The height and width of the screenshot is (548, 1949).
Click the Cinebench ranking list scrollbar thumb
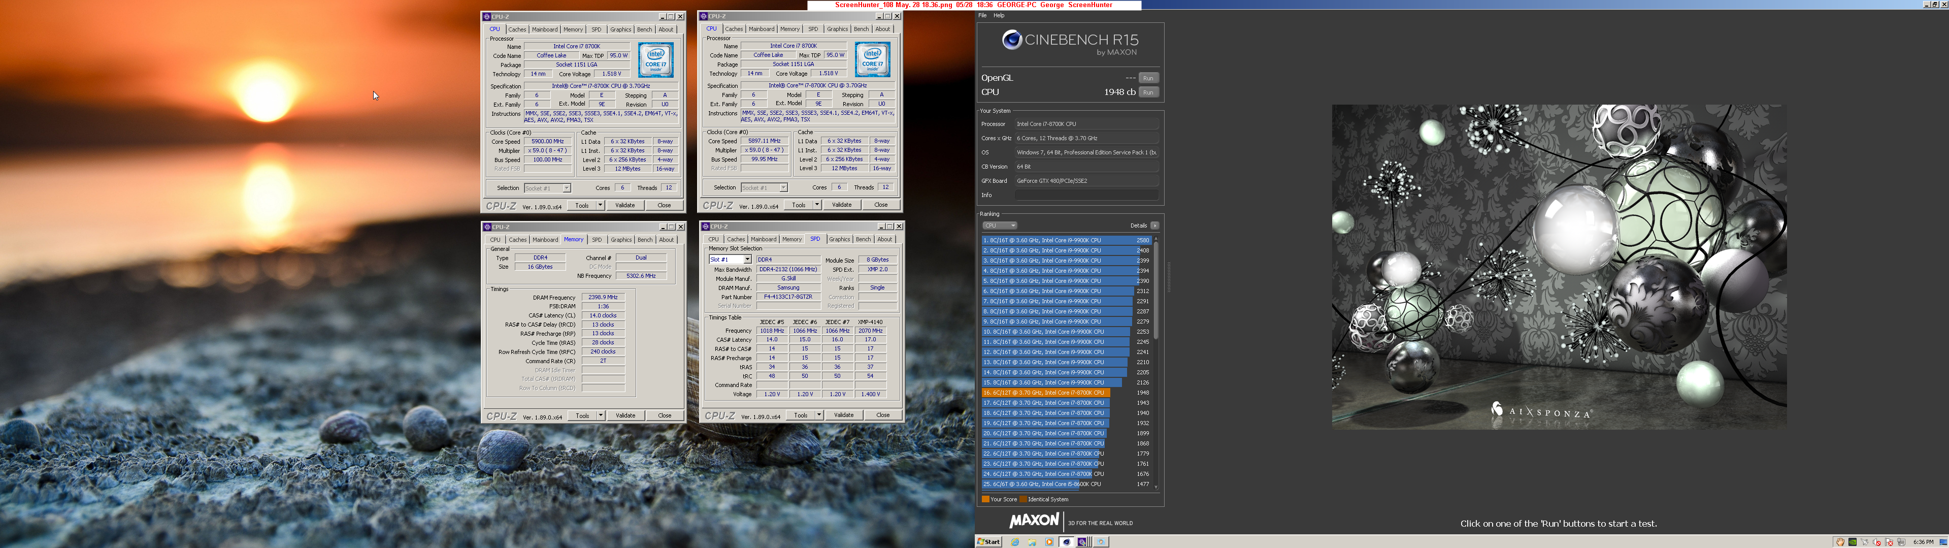pos(1155,290)
